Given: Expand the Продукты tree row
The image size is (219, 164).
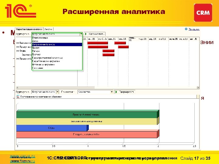Looking at the screenshot, I should pyautogui.click(x=18, y=47).
